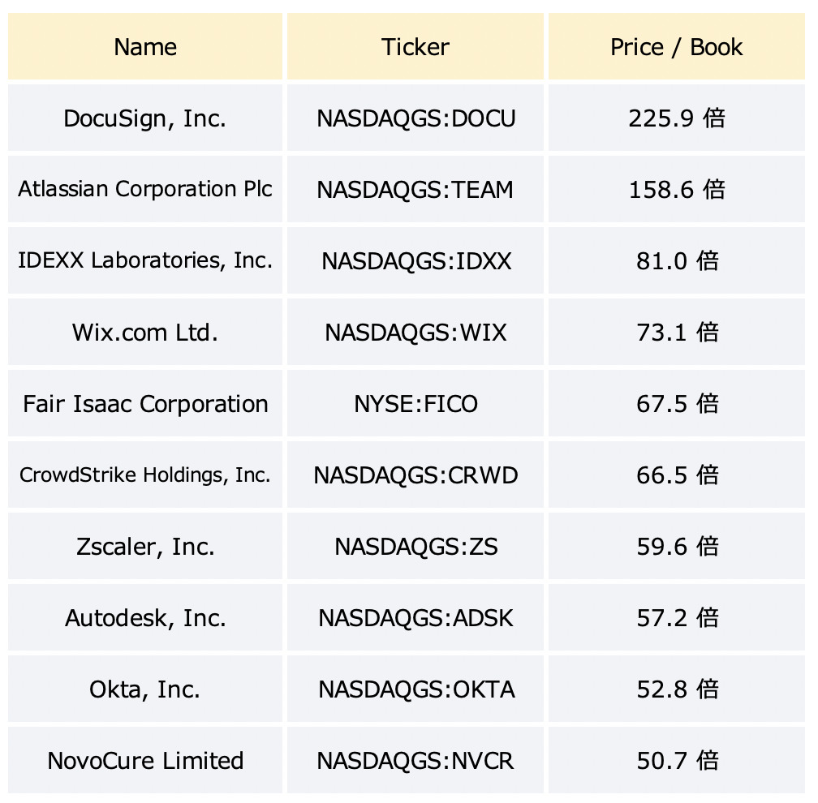Click the NASDAQGS:ZS ticker cell

click(415, 547)
